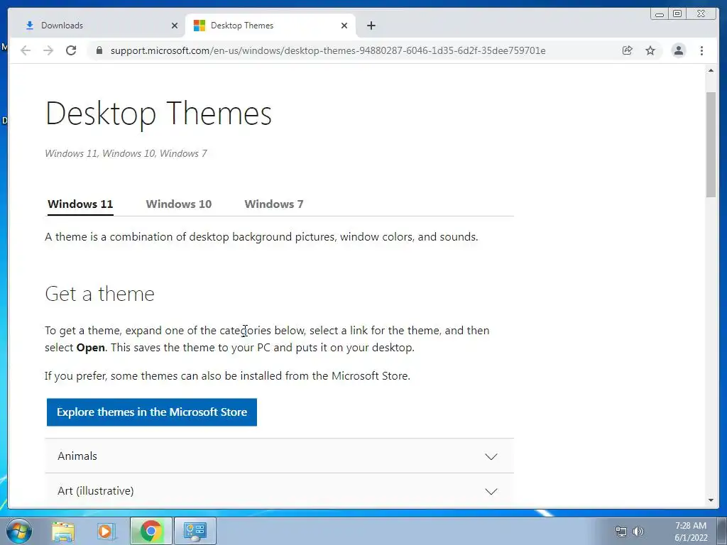Click the network tray icon
The width and height of the screenshot is (727, 545).
point(621,532)
